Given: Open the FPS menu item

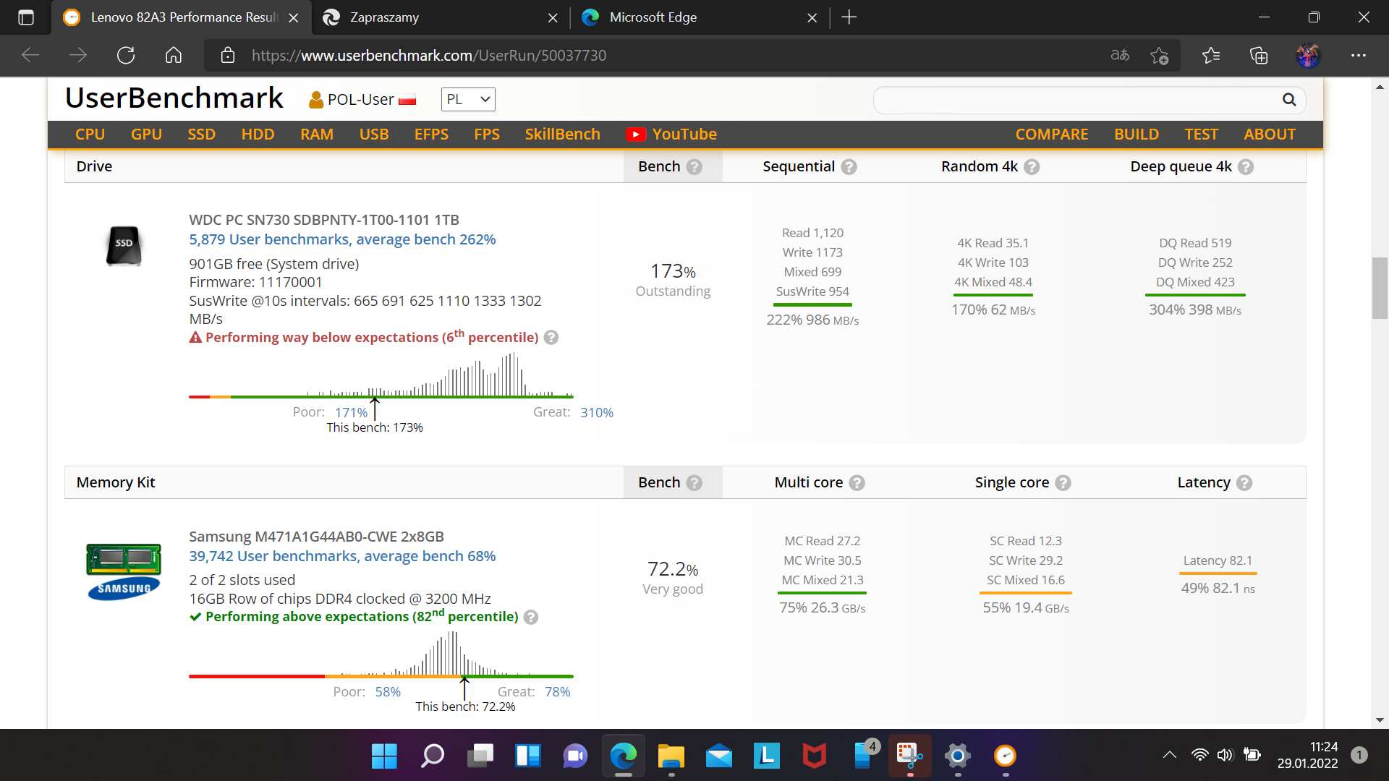Looking at the screenshot, I should [x=487, y=135].
